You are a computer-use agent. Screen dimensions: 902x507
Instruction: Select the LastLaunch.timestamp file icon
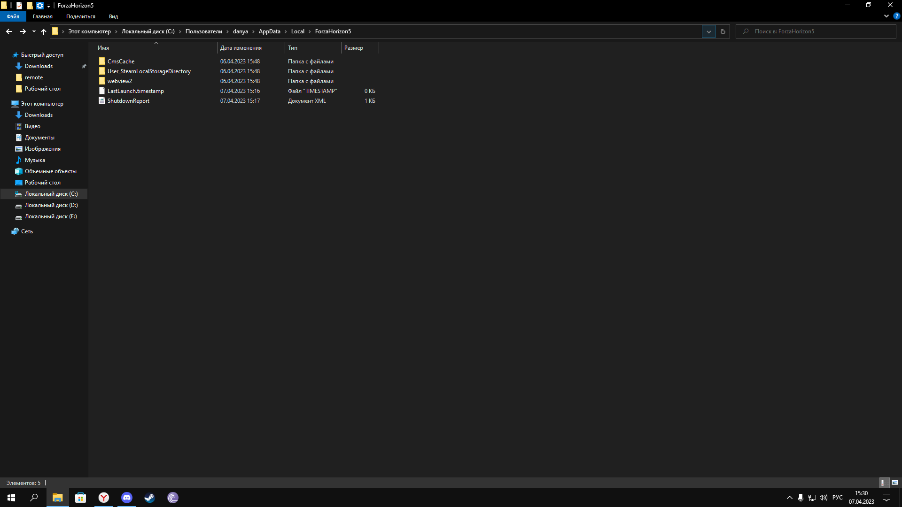tap(102, 91)
